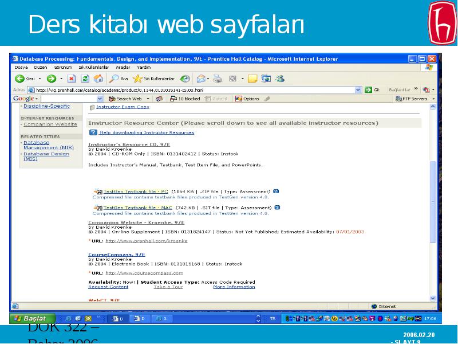Click the Request Content link
458x344 pixels.
pos(108,287)
